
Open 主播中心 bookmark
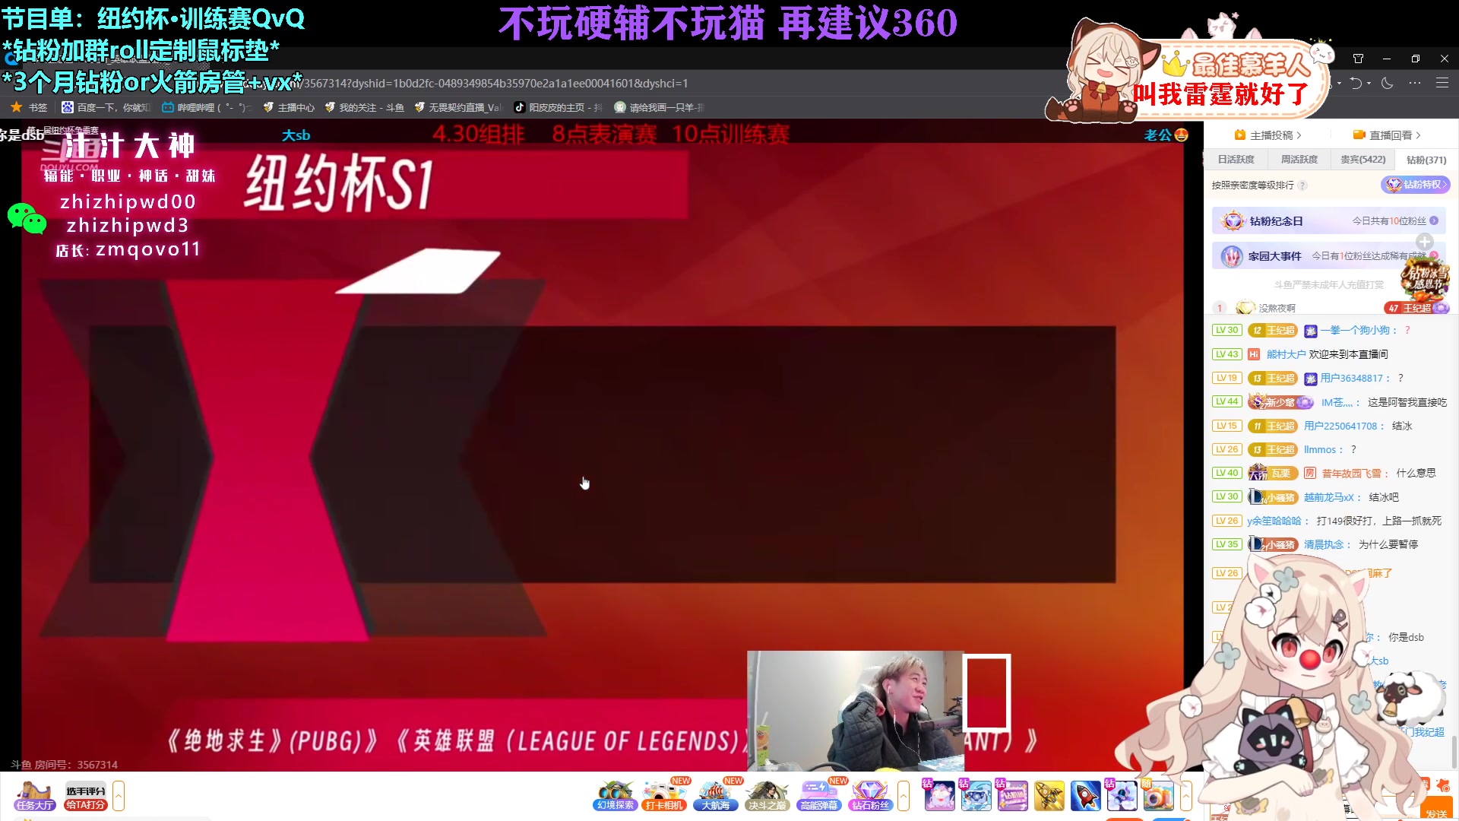click(x=289, y=107)
